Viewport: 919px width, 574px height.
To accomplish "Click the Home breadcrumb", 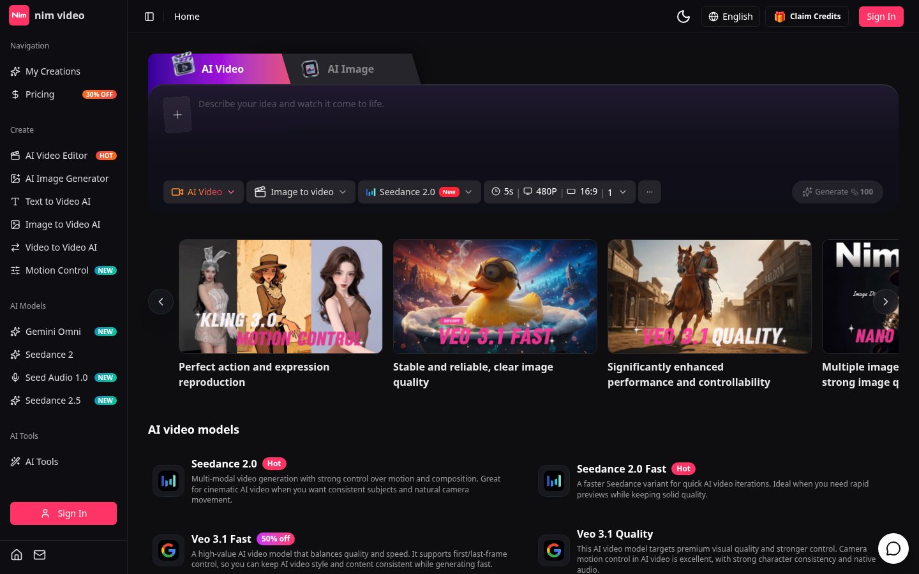I will click(187, 17).
